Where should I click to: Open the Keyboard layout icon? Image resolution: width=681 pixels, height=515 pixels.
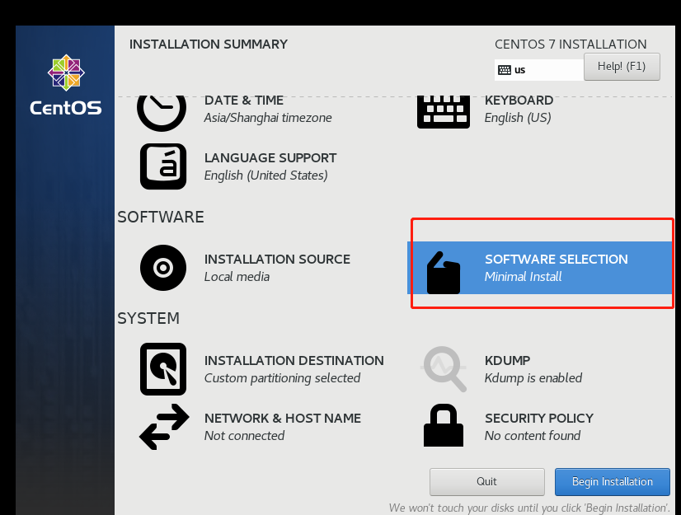(x=444, y=112)
